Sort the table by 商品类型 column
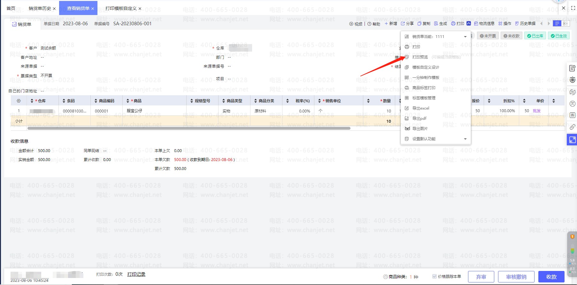The image size is (577, 285). coord(224,101)
